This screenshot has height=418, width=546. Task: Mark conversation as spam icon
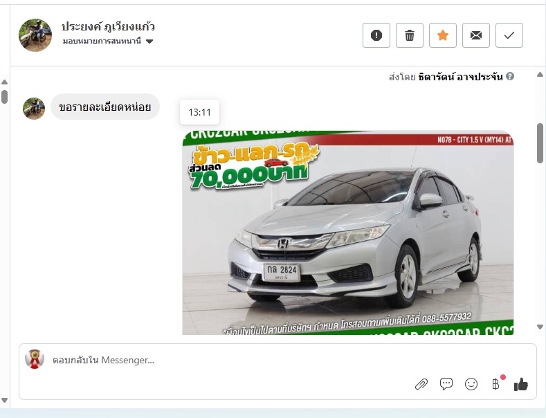click(x=376, y=35)
